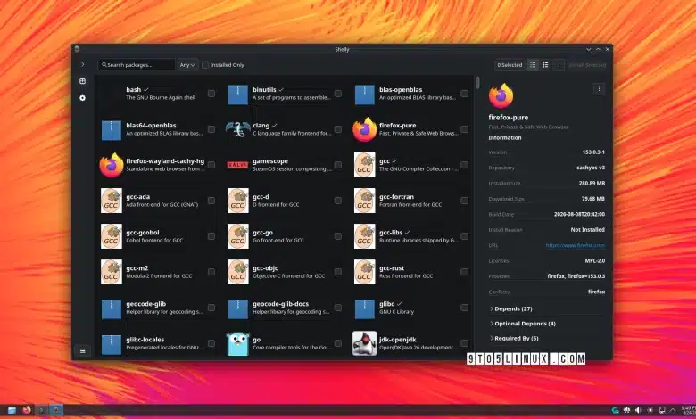
Task: Click the gcc-rust package icon
Action: click(x=364, y=272)
